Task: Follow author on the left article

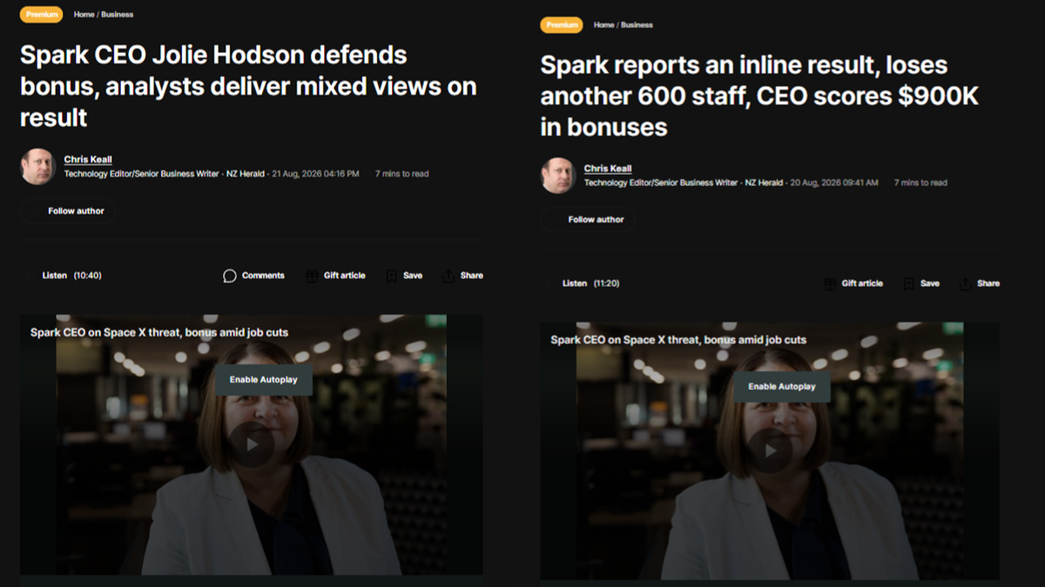Action: click(68, 211)
